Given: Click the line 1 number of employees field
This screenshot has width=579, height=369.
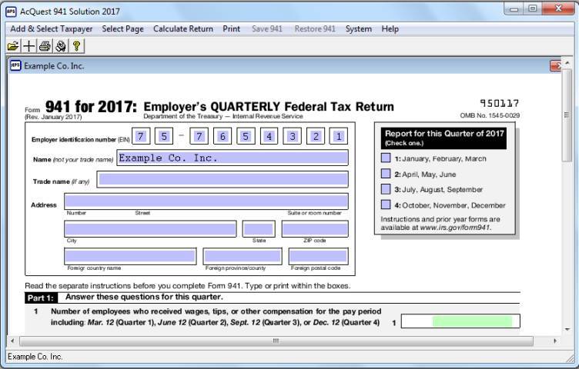Looking at the screenshot, I should tap(460, 321).
